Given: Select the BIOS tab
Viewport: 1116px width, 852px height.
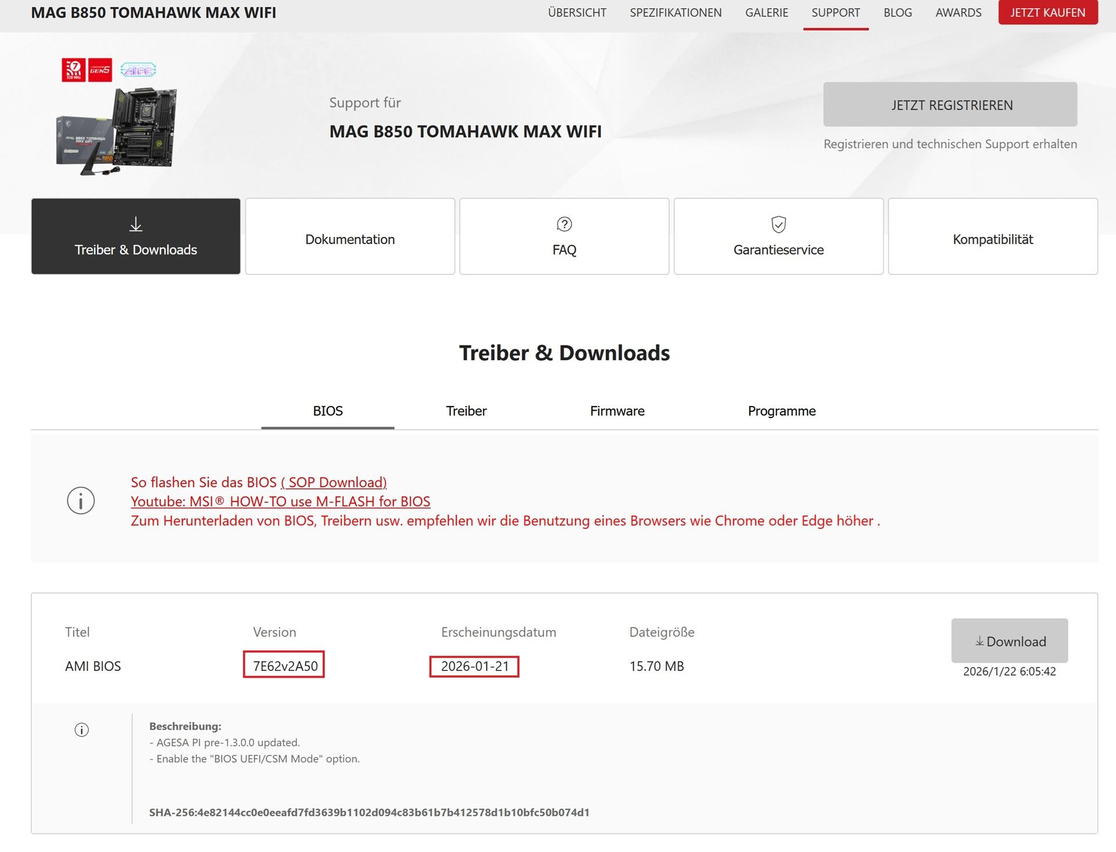Looking at the screenshot, I should 327,411.
